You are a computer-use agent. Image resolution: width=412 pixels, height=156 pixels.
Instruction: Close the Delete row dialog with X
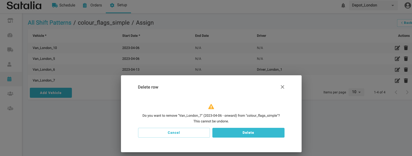282,87
